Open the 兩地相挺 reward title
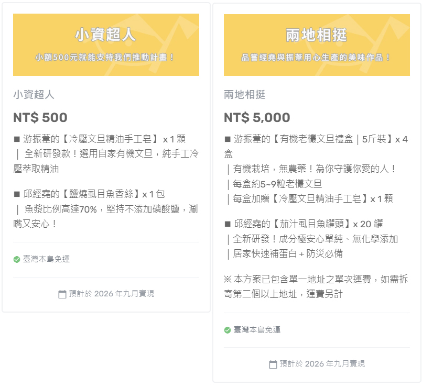Screen dimensions: 422x388 click(244, 95)
